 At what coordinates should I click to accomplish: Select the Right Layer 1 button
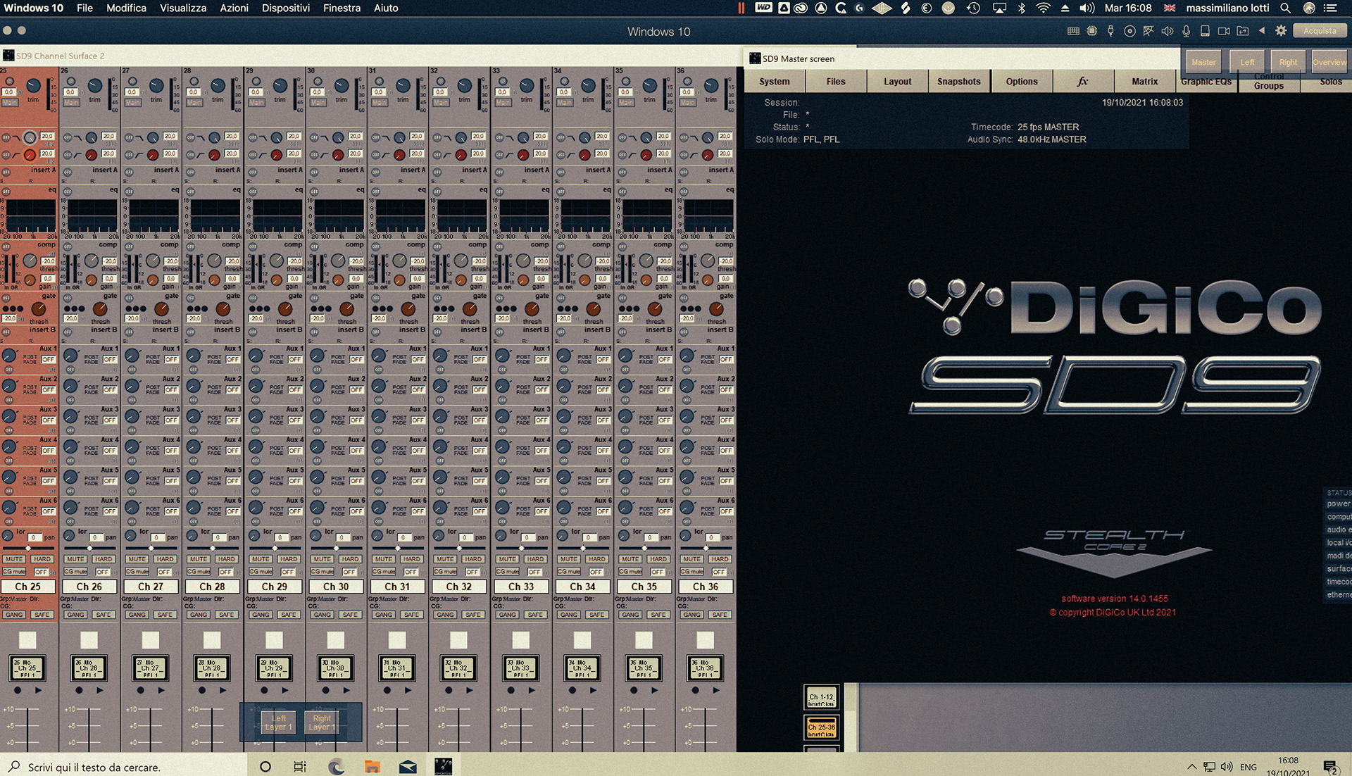pos(322,723)
